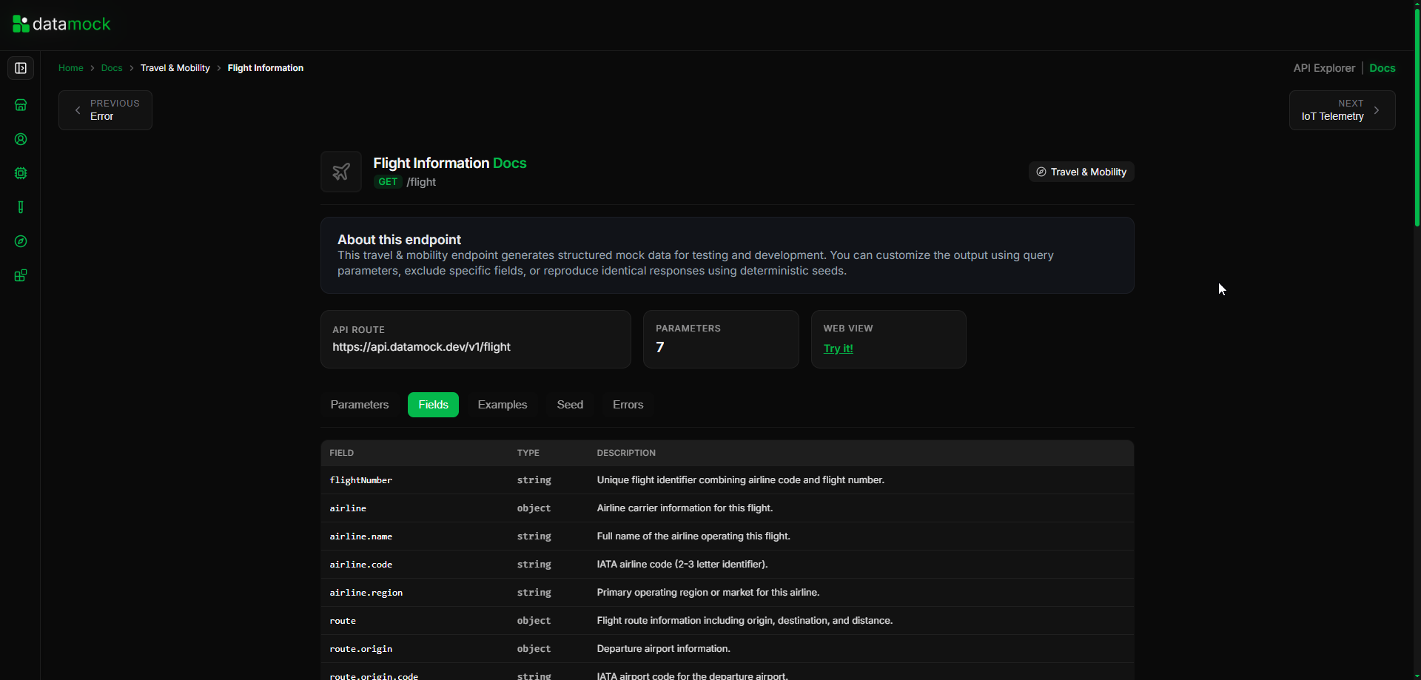Click the datamock logo icon
Screen dimensions: 1421x680
coord(21,23)
